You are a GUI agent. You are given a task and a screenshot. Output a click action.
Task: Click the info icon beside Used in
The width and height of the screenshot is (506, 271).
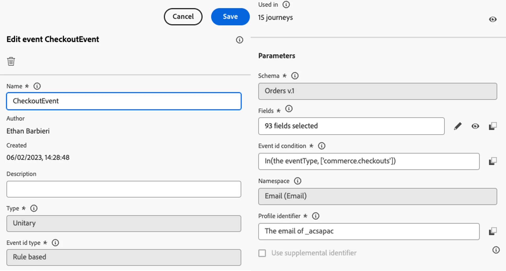286,5
